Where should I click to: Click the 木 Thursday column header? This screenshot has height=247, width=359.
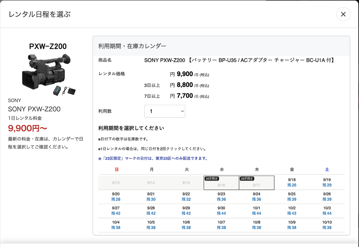click(x=257, y=169)
